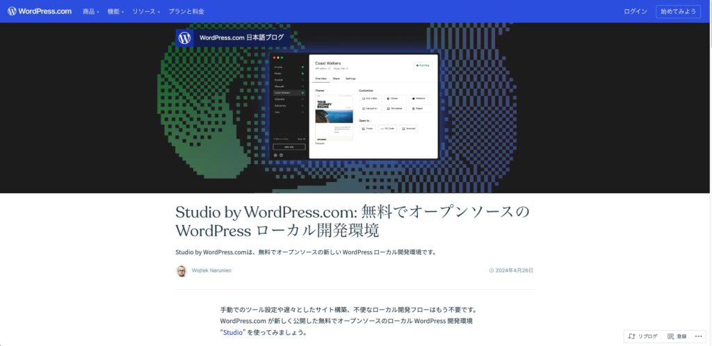Click the Studio app hero image
Screen dimensions: 712x346
[x=354, y=108]
